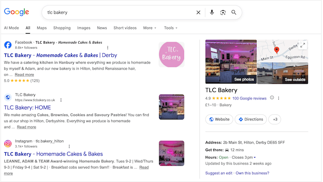The width and height of the screenshot is (323, 182).
Task: Expand opening hours next to Closes 3 pm
Action: tap(255, 157)
